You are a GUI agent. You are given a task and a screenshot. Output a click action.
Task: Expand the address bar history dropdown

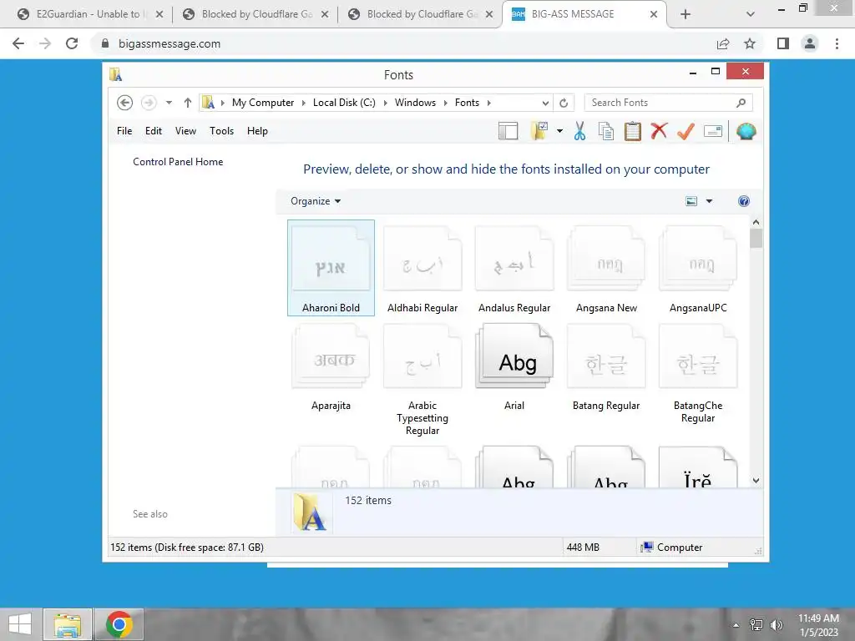pyautogui.click(x=544, y=103)
